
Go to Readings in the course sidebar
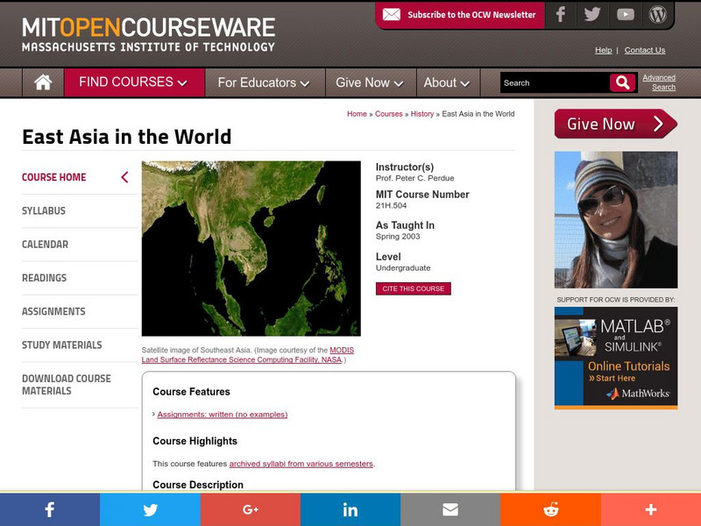(44, 278)
